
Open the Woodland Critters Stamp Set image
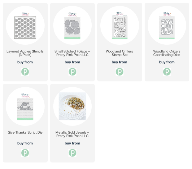120,25
